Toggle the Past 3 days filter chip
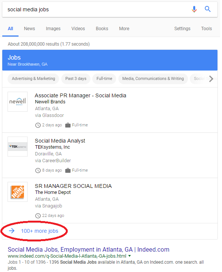This screenshot has width=222, height=272. 76,79
